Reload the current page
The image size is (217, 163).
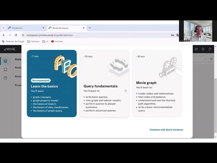tap(16, 35)
